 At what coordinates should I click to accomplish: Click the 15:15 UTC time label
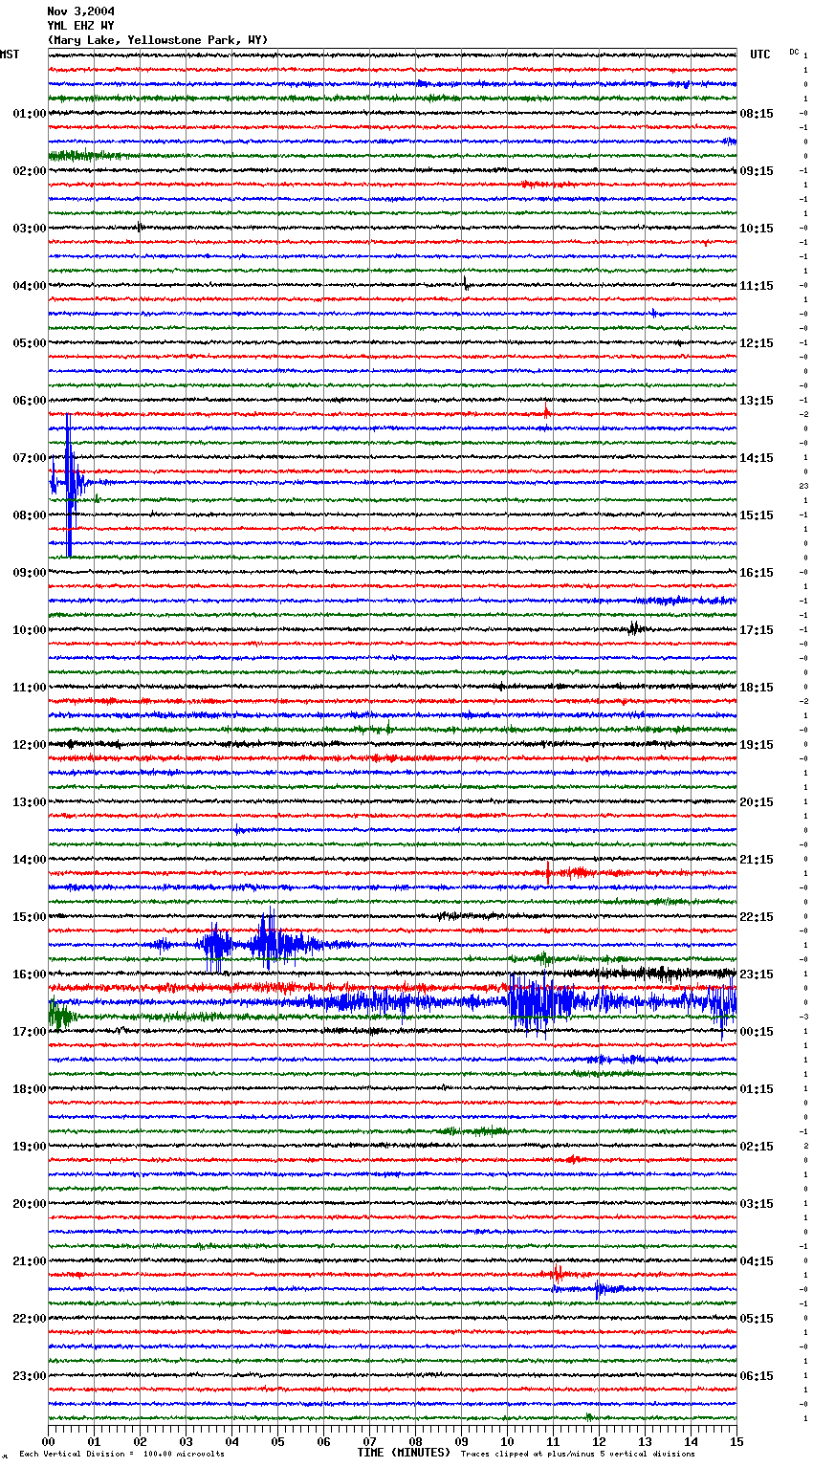click(x=757, y=515)
